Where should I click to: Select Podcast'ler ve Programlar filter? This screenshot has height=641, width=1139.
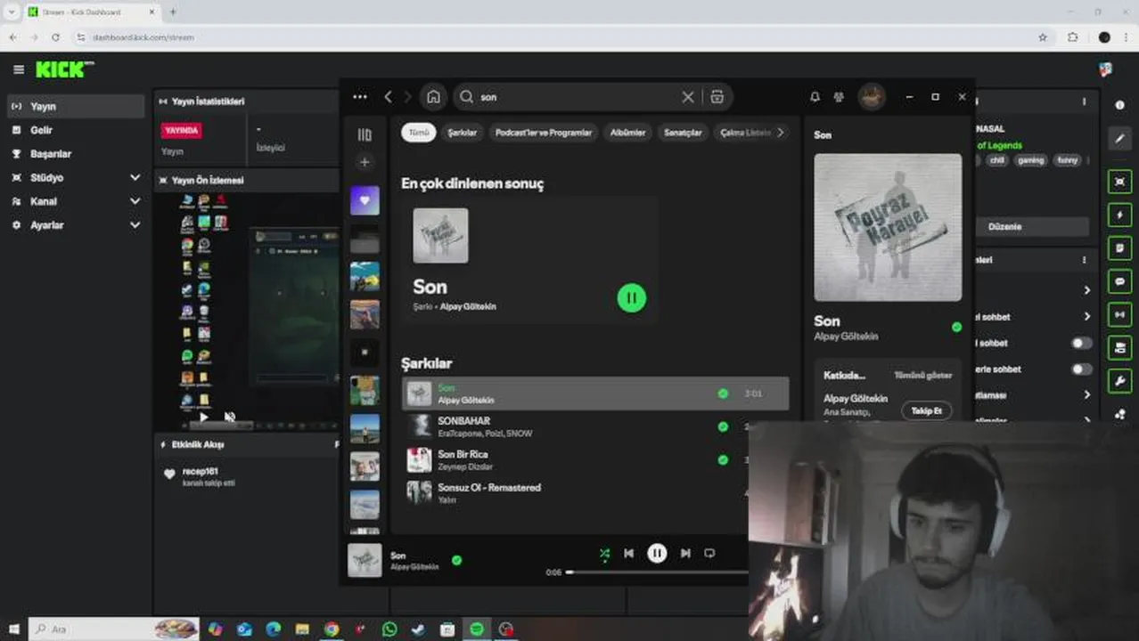coord(544,133)
